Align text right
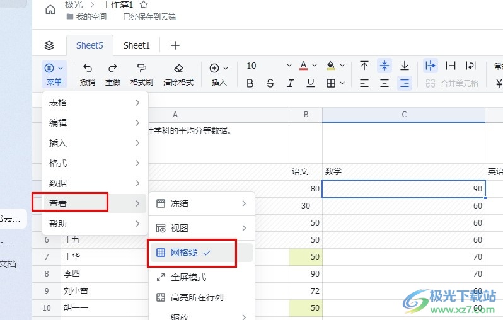The height and width of the screenshot is (320, 503). pos(405,83)
